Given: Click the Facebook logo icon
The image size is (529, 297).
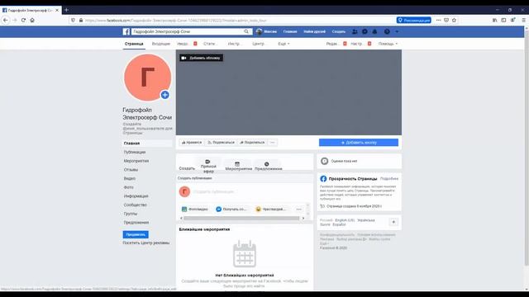Looking at the screenshot, I should tap(126, 31).
